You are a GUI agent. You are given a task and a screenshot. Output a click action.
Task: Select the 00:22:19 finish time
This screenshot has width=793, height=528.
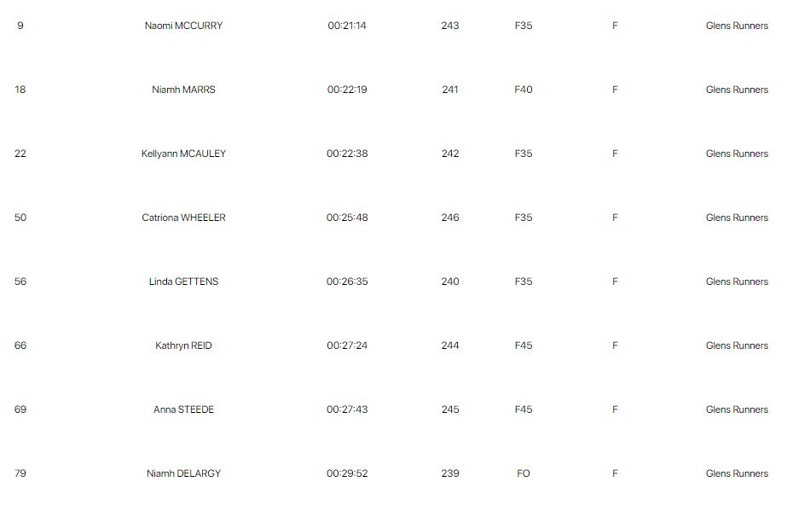[x=347, y=90]
